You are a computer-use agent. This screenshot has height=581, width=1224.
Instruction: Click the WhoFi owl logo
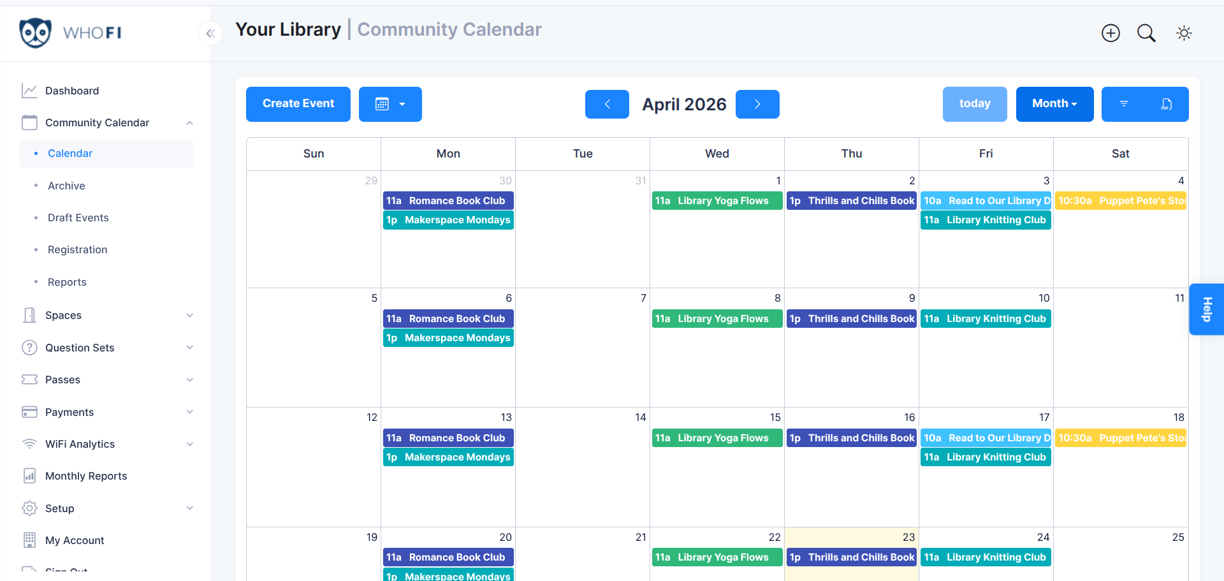36,33
